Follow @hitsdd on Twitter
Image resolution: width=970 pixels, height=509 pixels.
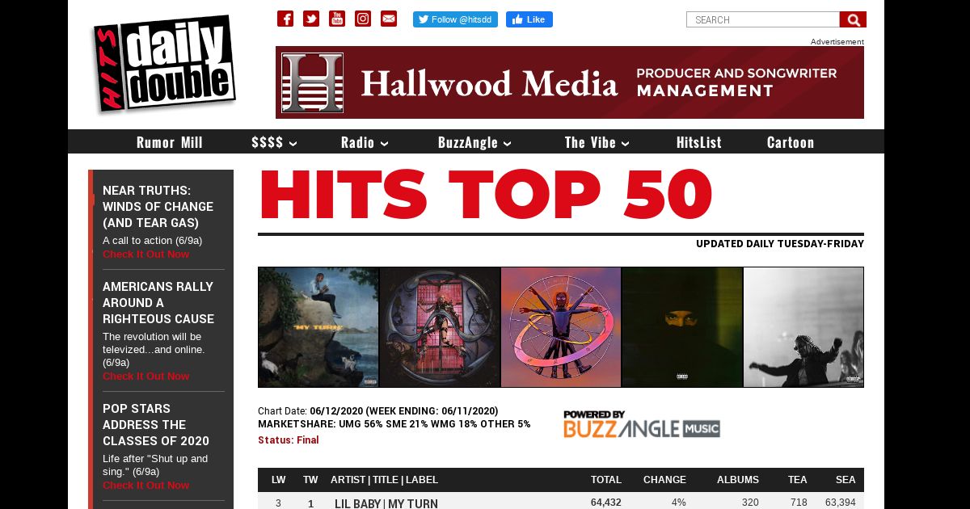(455, 19)
